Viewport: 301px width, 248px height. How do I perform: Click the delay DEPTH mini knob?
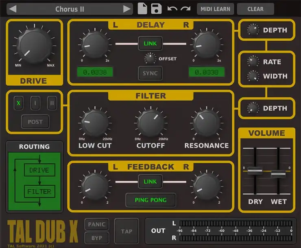(x=253, y=30)
